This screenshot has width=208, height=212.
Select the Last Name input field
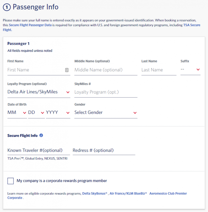pos(159,70)
